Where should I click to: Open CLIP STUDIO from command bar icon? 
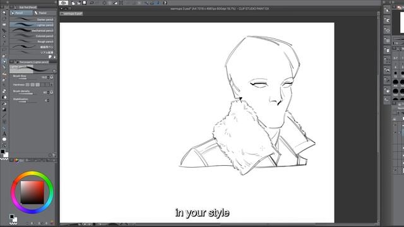(x=63, y=3)
